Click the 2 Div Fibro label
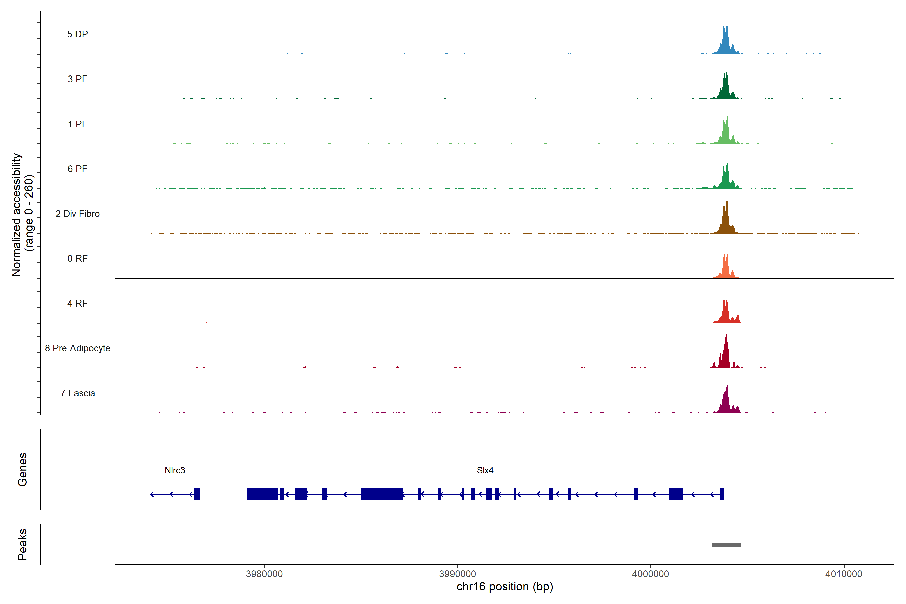The height and width of the screenshot is (604, 906). point(78,214)
